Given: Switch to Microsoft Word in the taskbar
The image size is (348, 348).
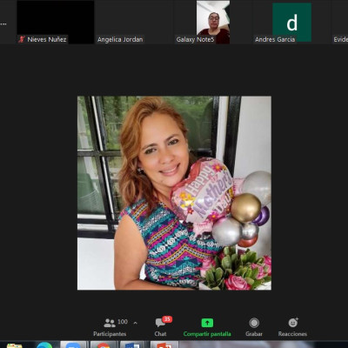Looking at the screenshot, I should click(132, 345).
